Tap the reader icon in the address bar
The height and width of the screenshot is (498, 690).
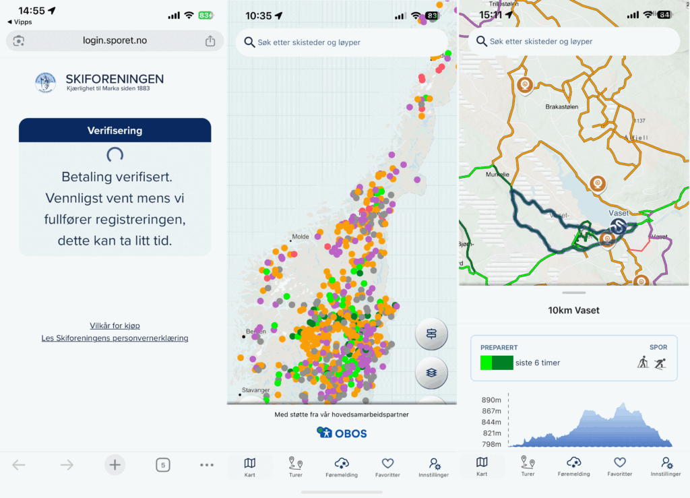19,41
